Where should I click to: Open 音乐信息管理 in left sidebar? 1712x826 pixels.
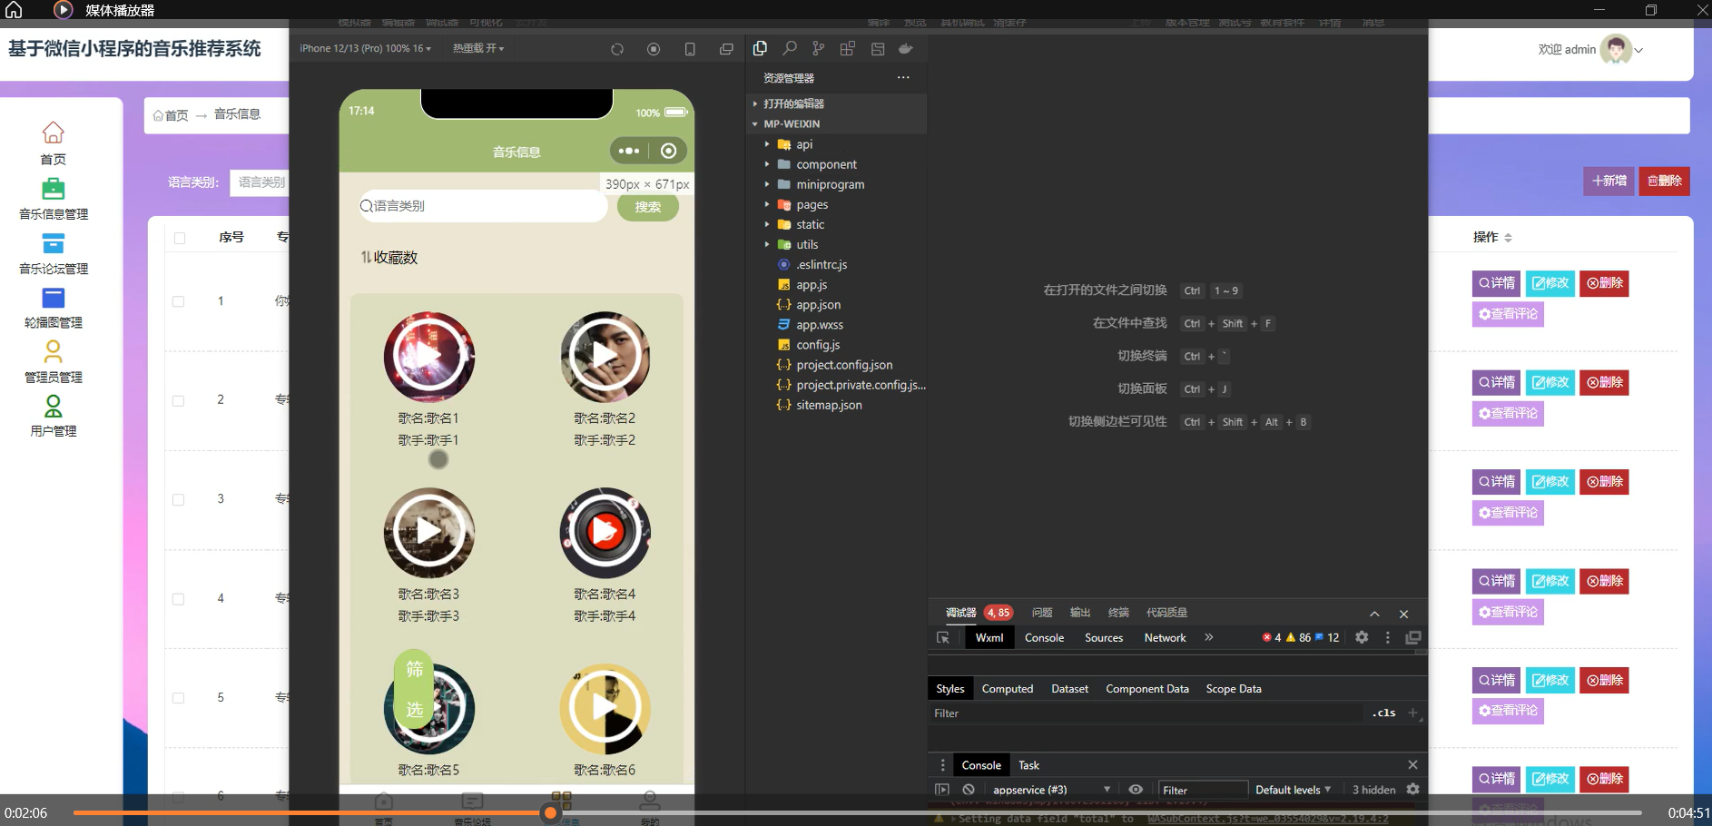(54, 199)
